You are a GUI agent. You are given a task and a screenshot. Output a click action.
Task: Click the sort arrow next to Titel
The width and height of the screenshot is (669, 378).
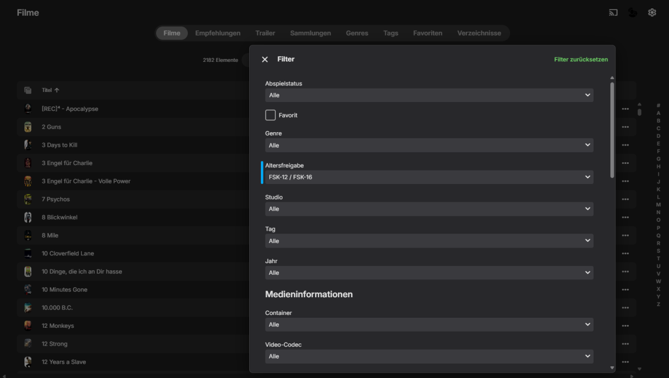click(57, 90)
